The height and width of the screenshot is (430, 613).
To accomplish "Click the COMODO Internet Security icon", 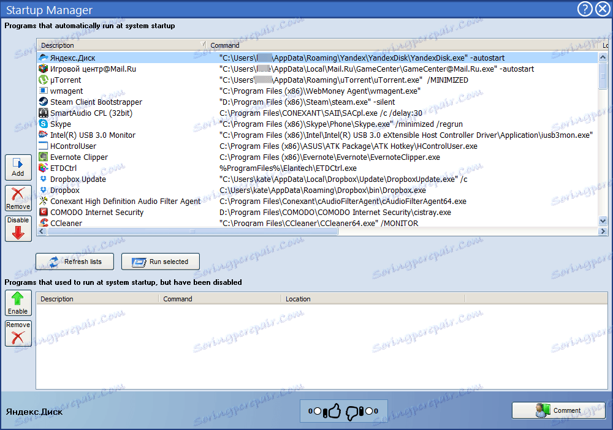I will [x=44, y=212].
